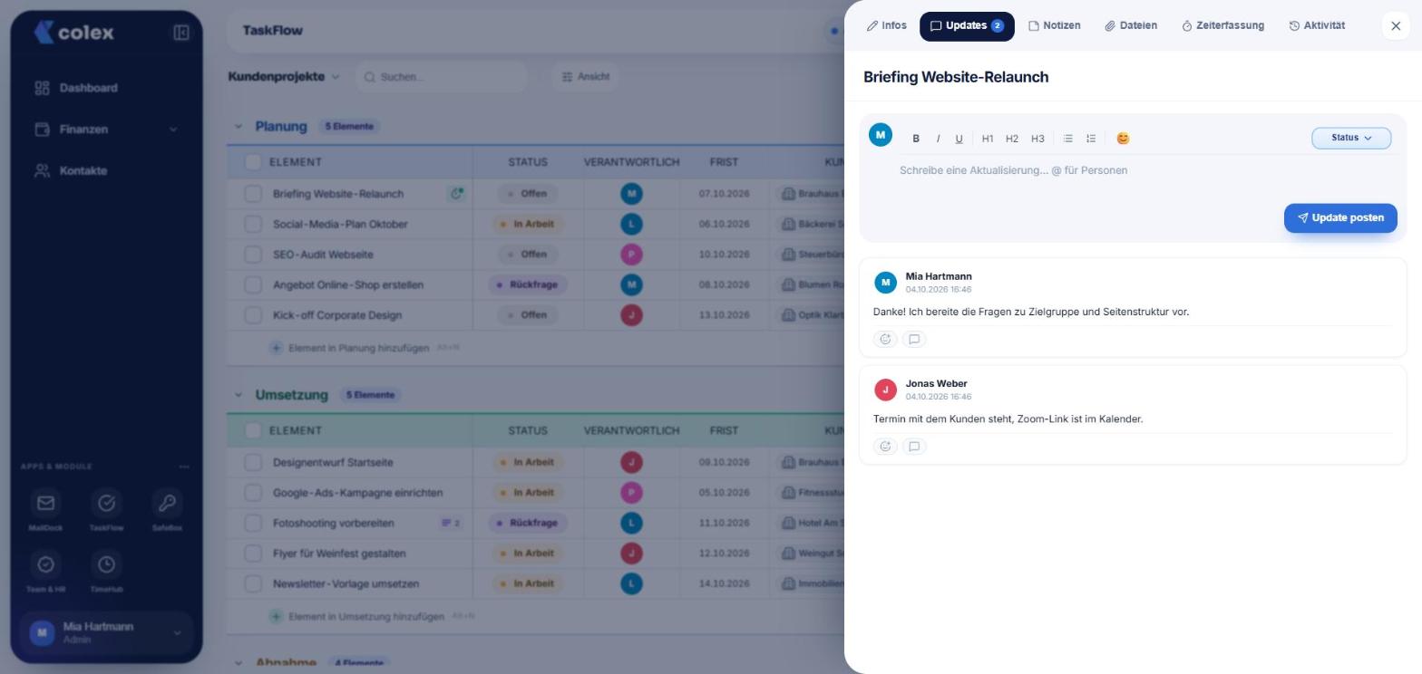Tick the checkbox for SEO-Audit Webseite
1422x674 pixels.
click(253, 255)
